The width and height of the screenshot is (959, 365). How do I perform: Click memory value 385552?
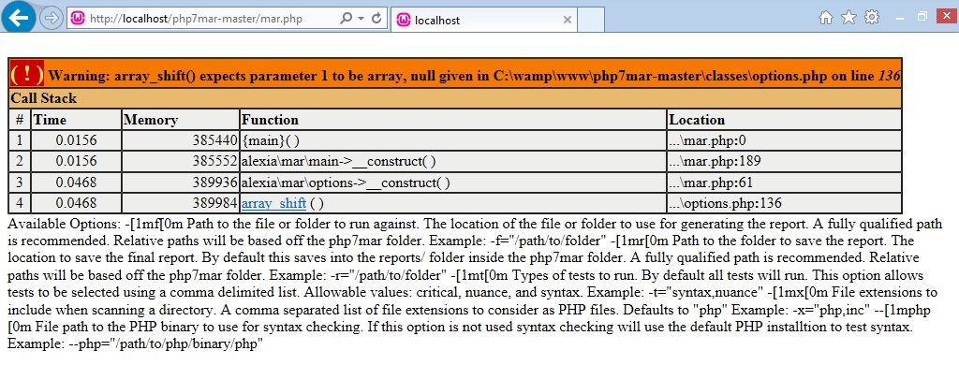tap(214, 162)
